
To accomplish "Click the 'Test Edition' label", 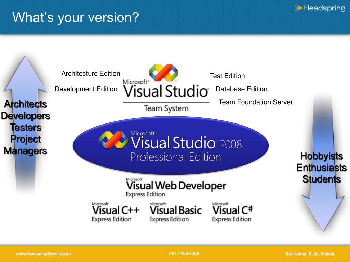I will click(x=227, y=76).
